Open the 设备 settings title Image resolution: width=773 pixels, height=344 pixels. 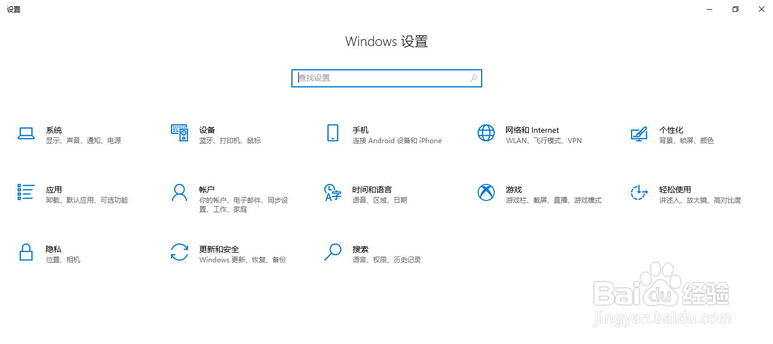click(207, 130)
